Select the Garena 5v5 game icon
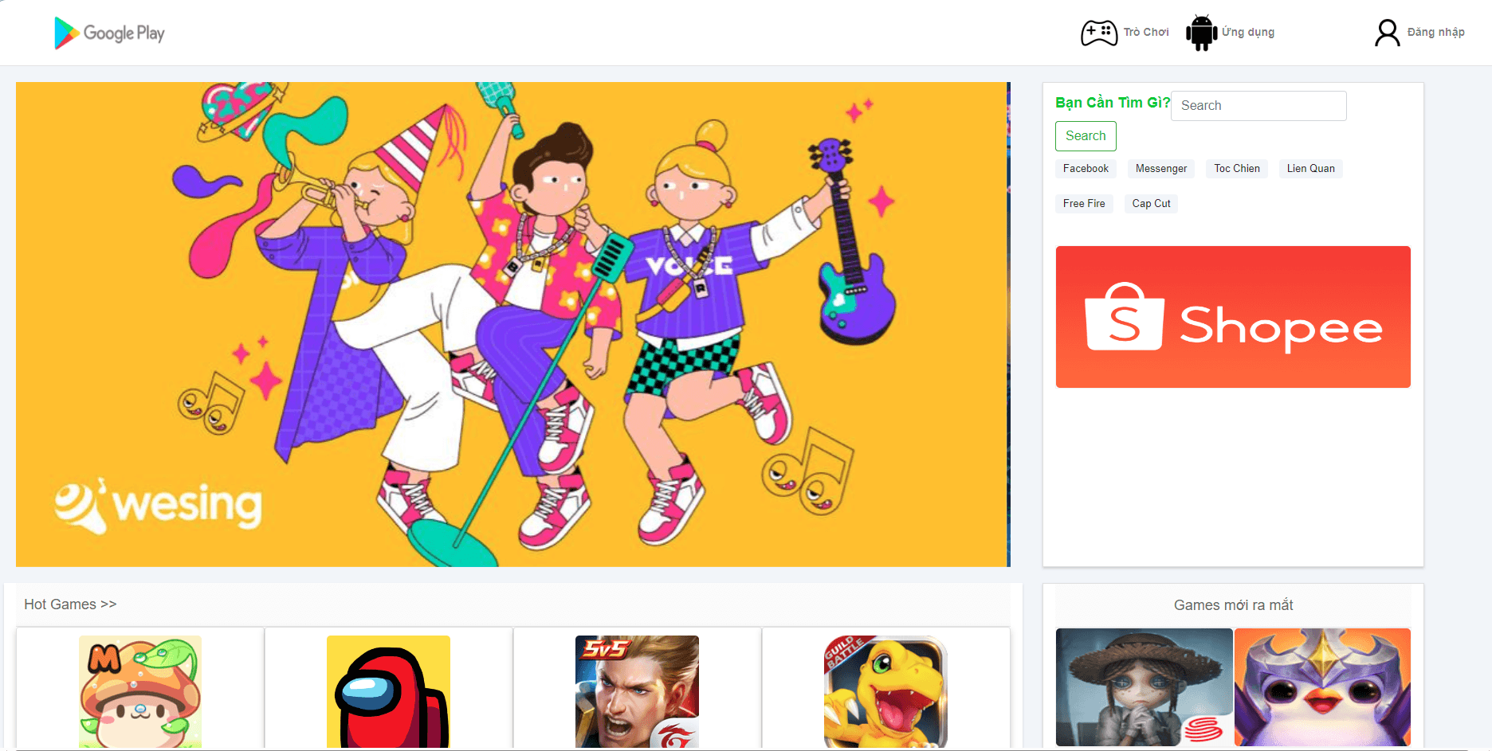This screenshot has height=751, width=1492. coord(637,691)
